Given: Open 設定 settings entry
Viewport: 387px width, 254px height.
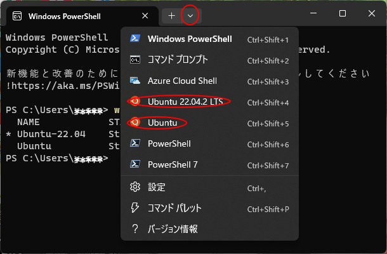Looking at the screenshot, I should click(209, 187).
